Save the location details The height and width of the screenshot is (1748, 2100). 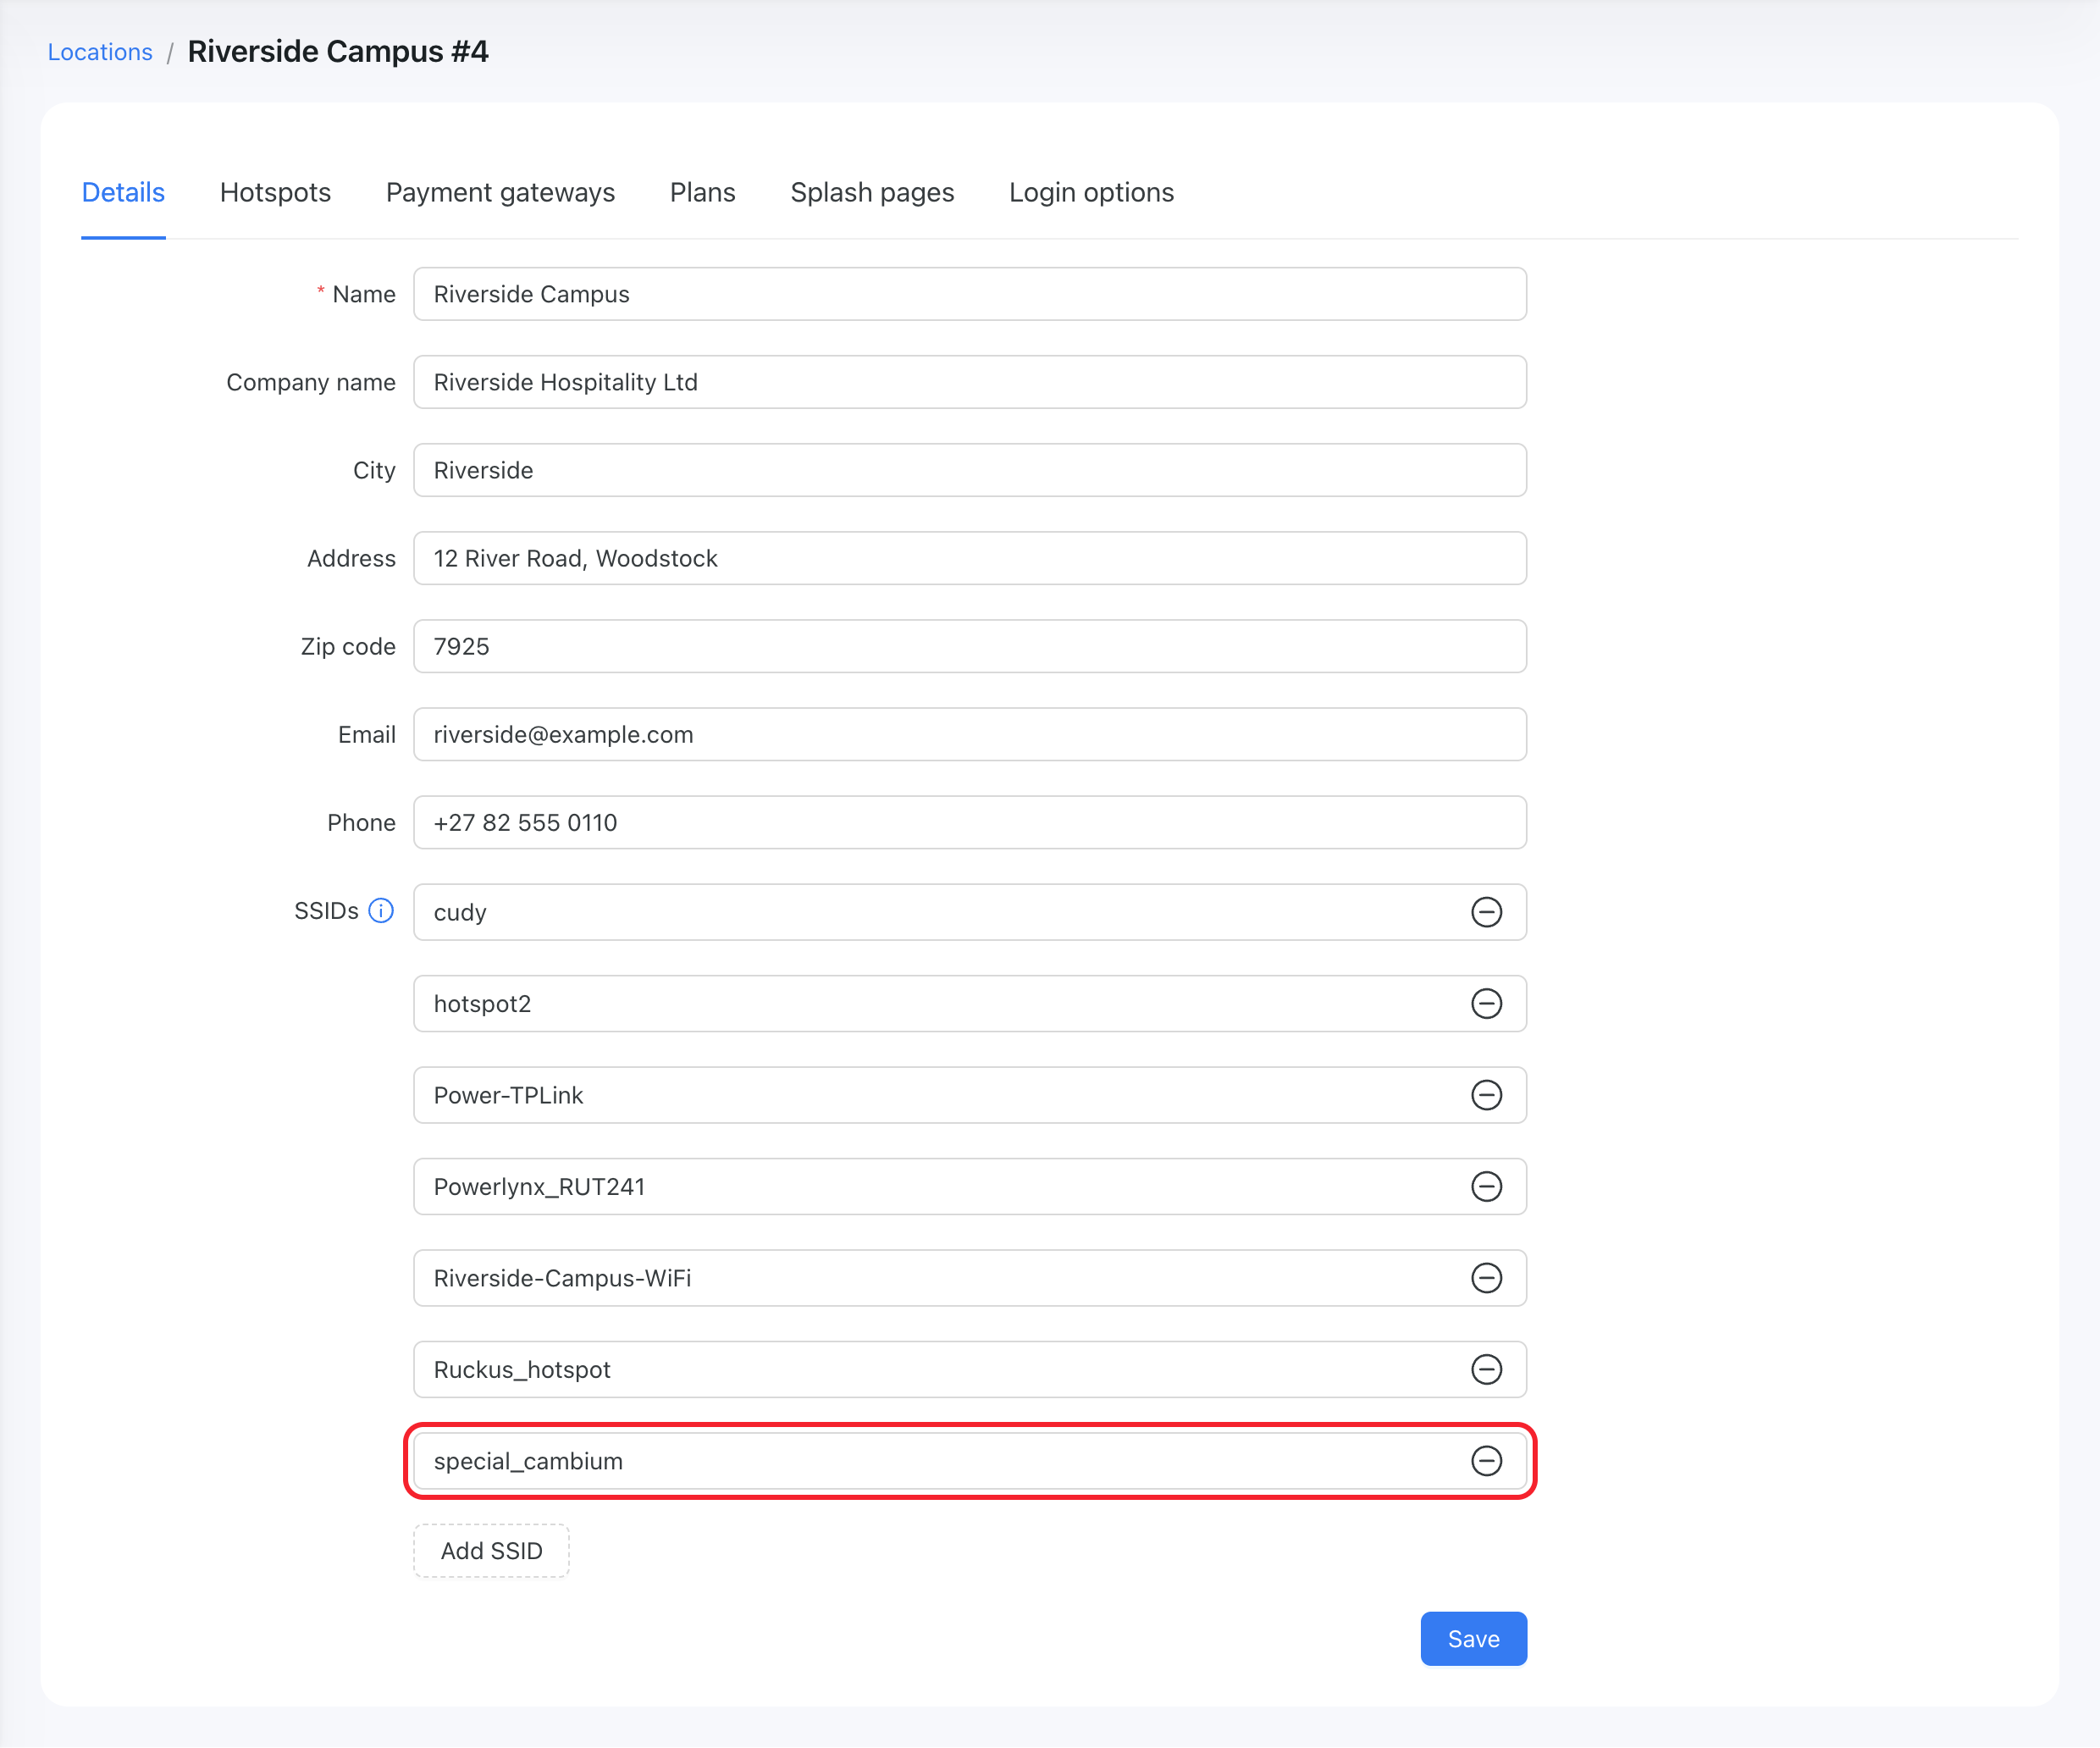(x=1473, y=1639)
